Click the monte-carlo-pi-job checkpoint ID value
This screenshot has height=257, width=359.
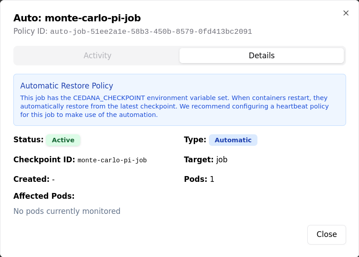tap(112, 160)
